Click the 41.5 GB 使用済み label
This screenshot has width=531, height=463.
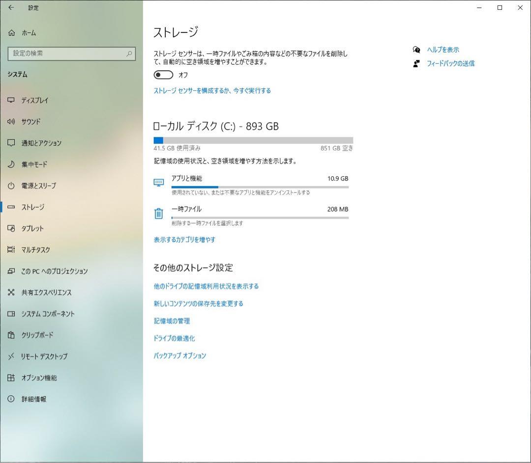click(177, 148)
